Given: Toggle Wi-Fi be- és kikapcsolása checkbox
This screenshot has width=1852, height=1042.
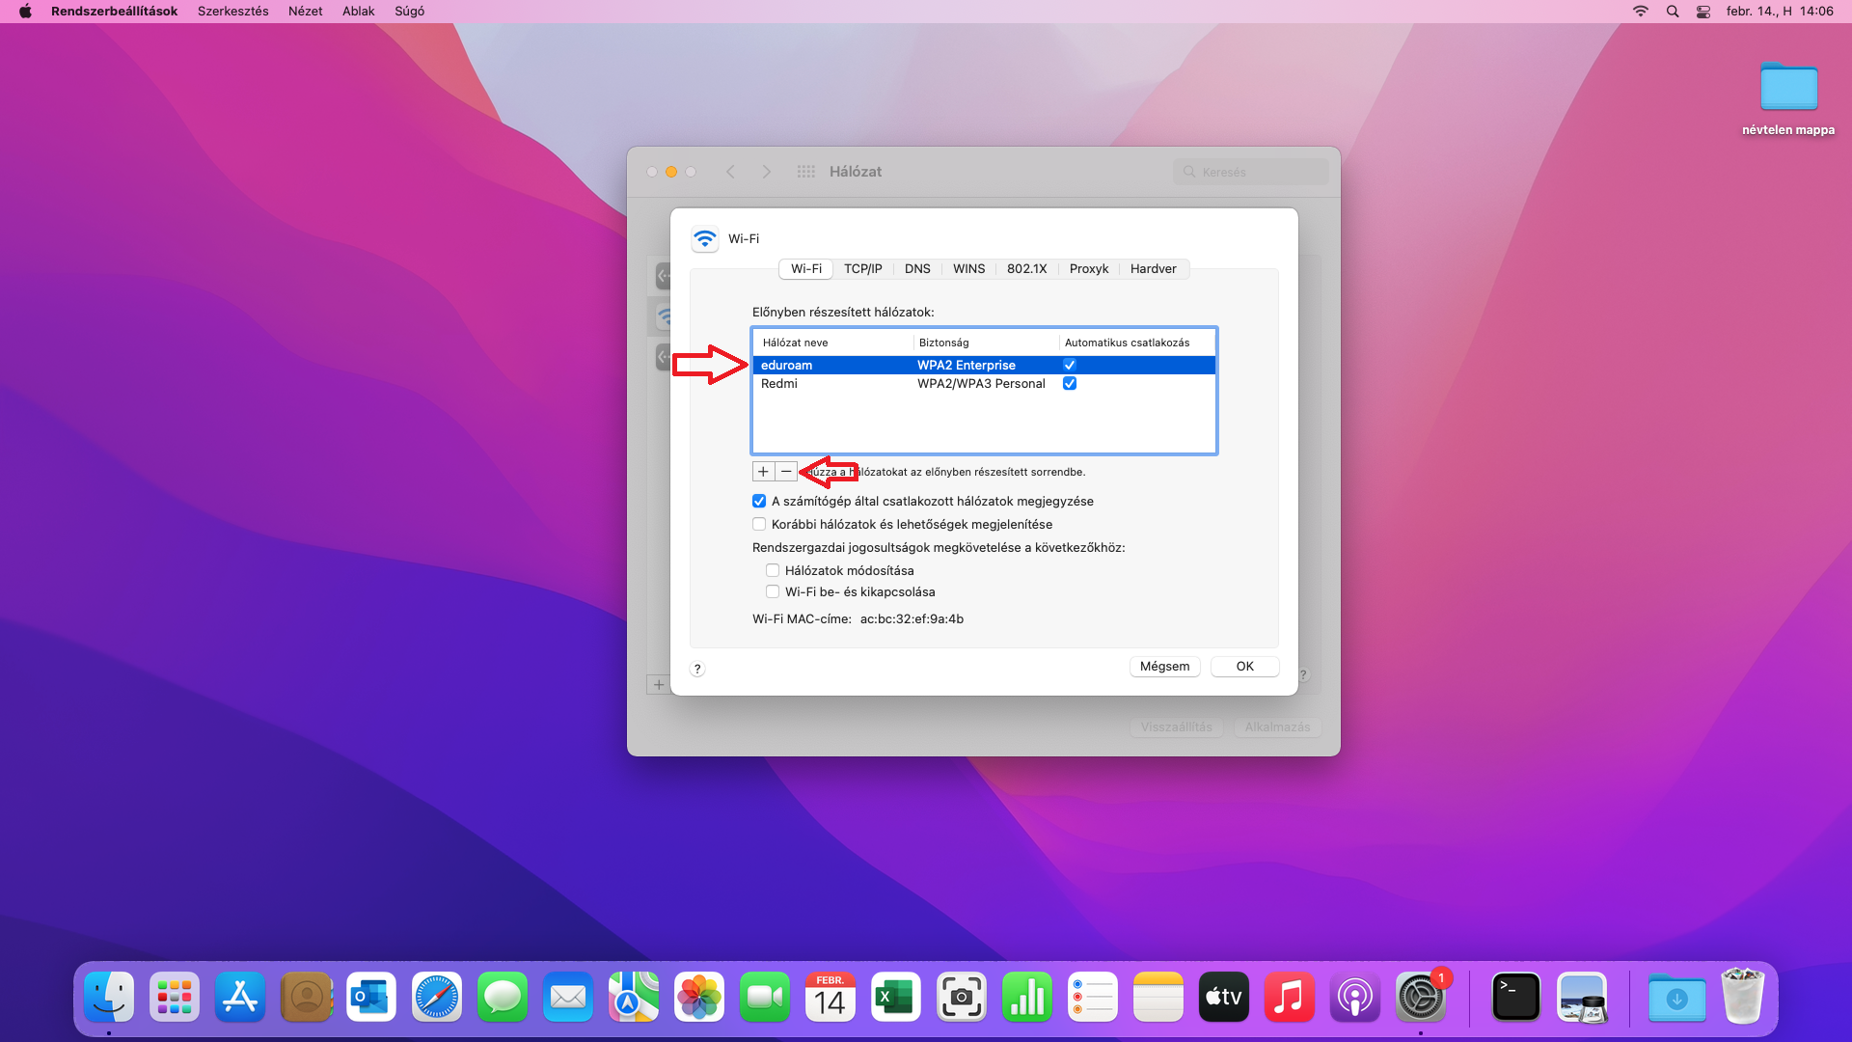Looking at the screenshot, I should pos(773,592).
